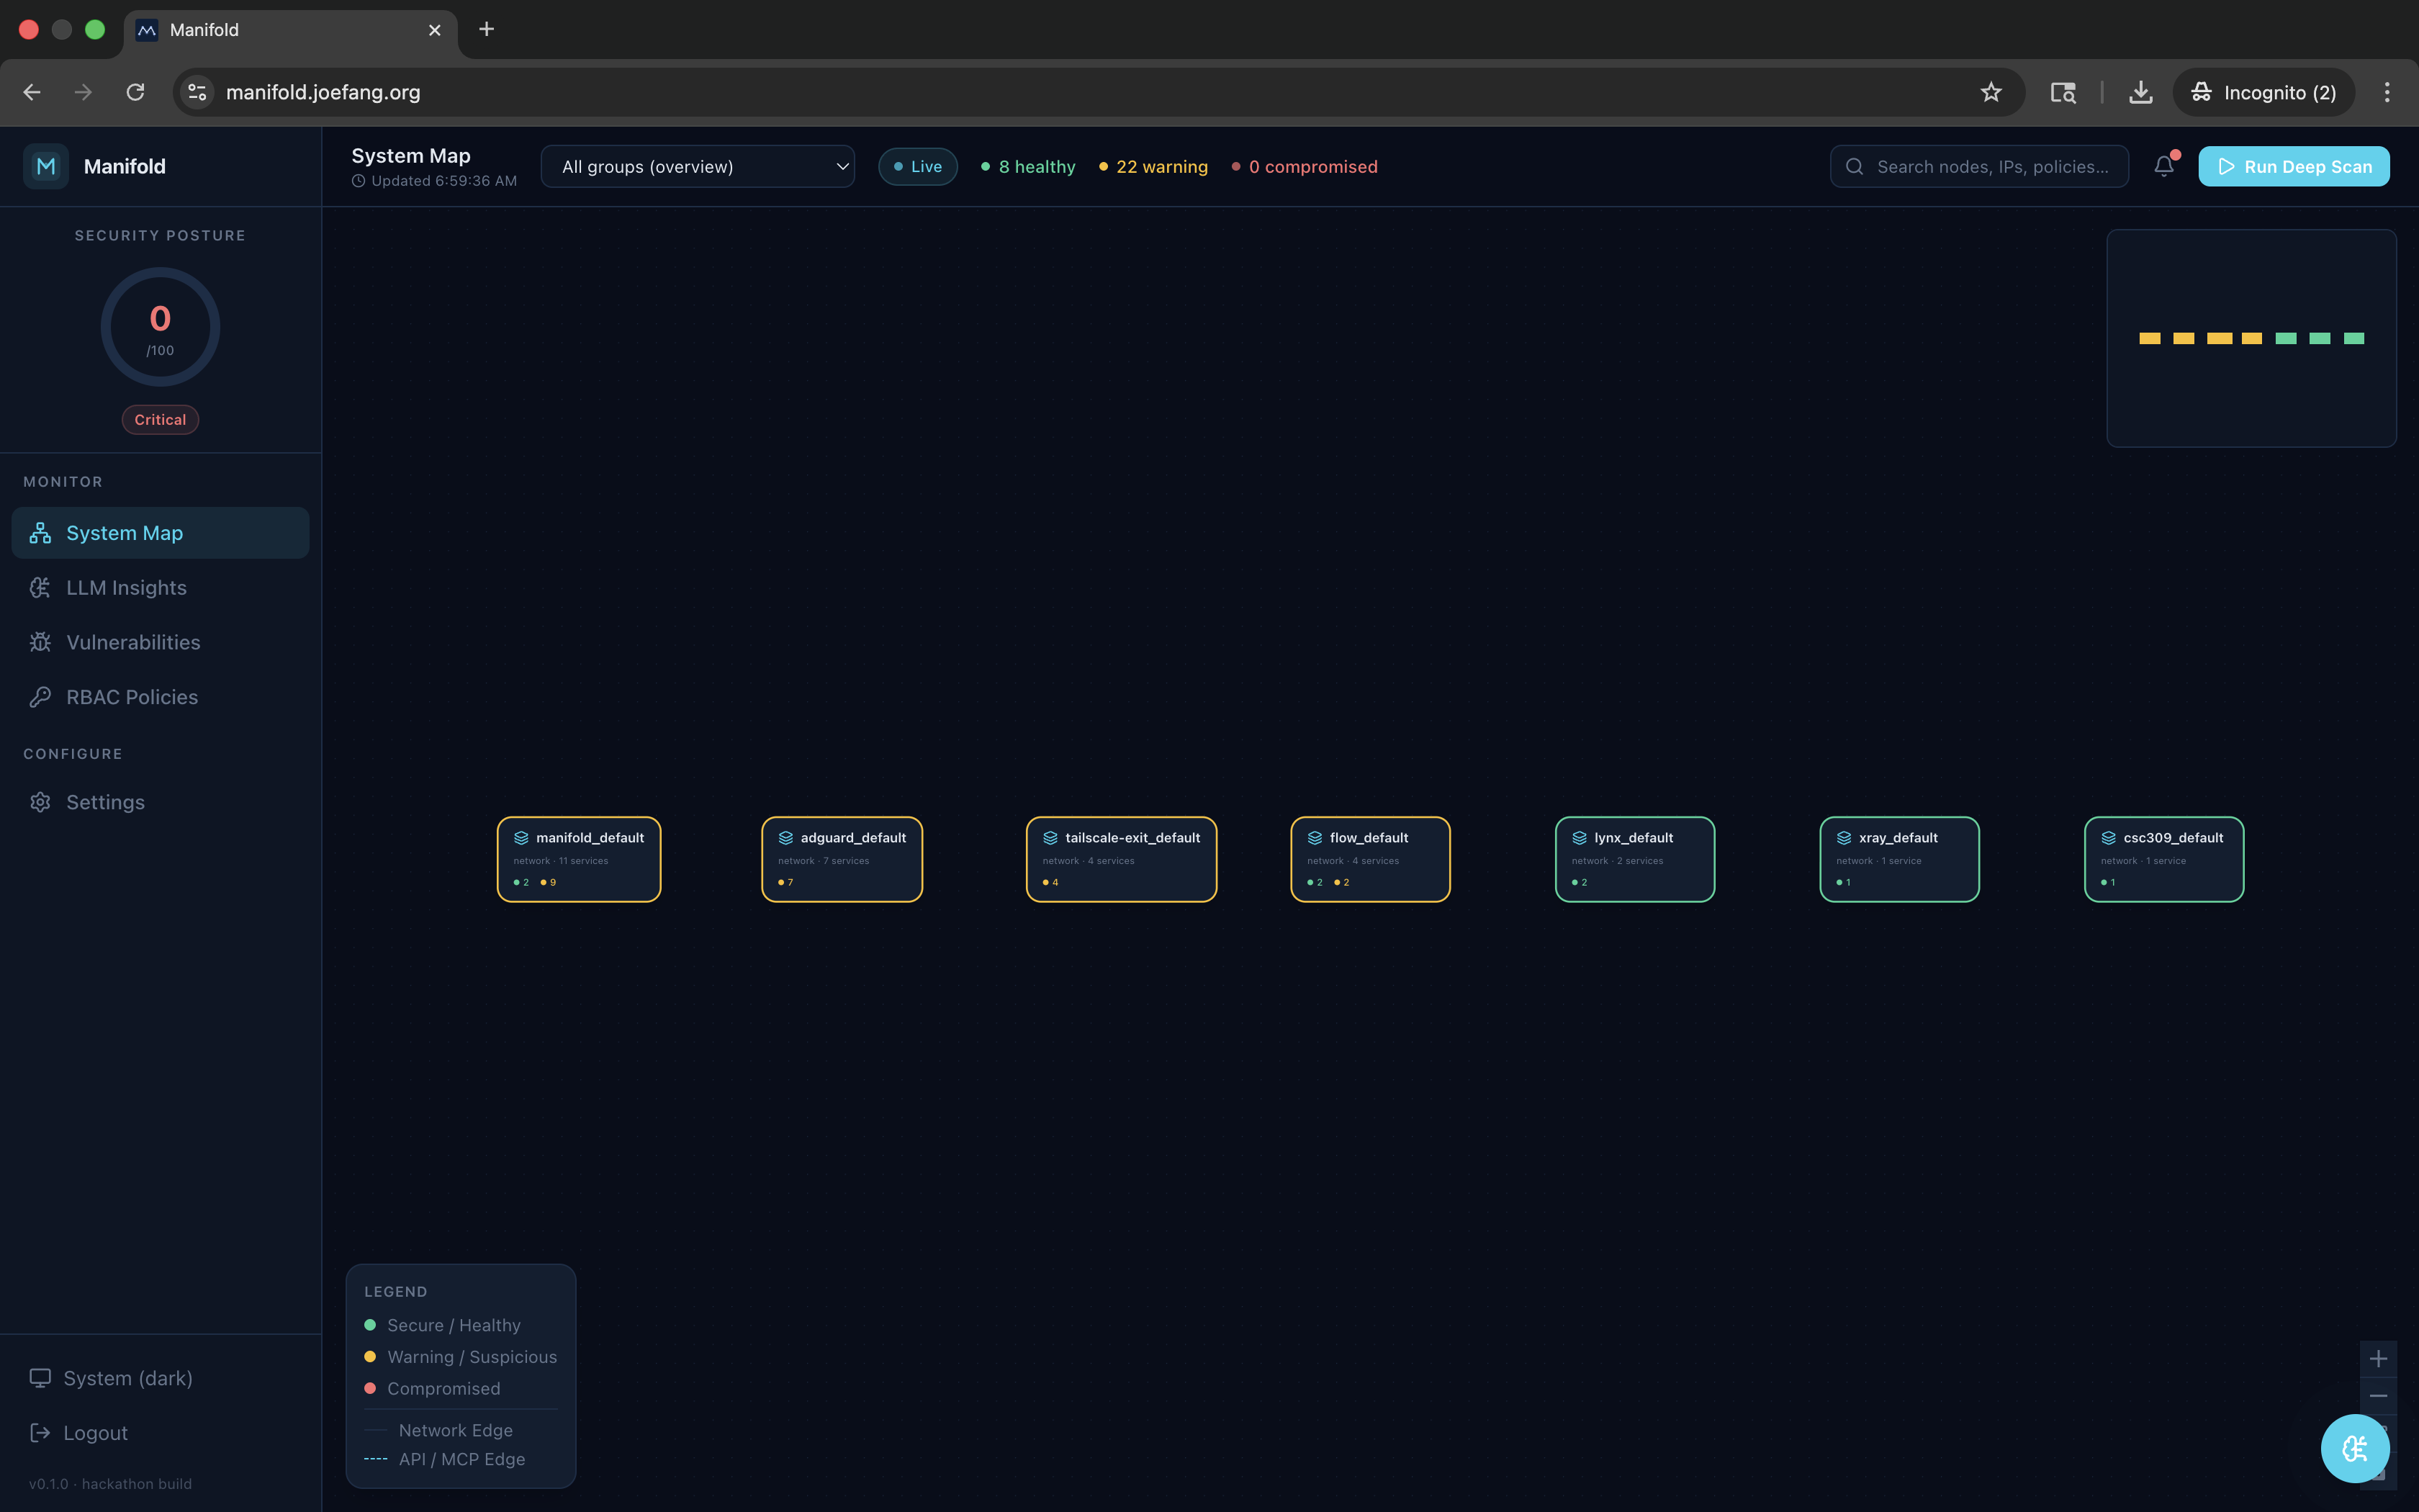Open browser downloads icon

coord(2140,92)
